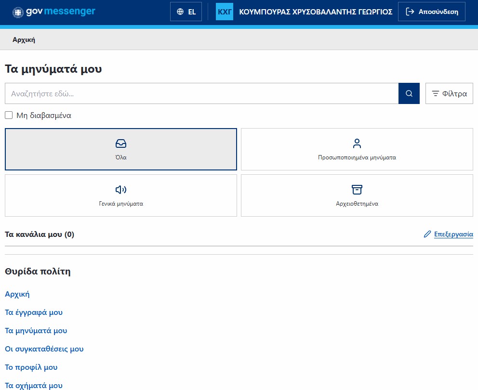Open the Τα μηνύματά μου sidebar link

tap(36, 331)
